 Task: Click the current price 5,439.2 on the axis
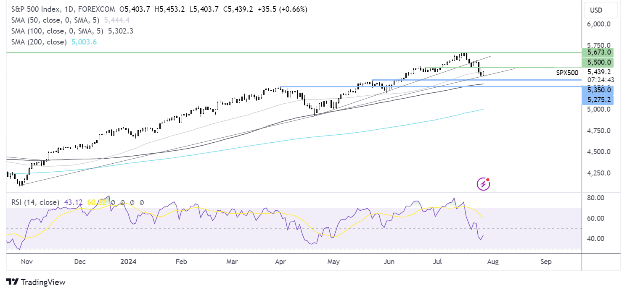[599, 72]
